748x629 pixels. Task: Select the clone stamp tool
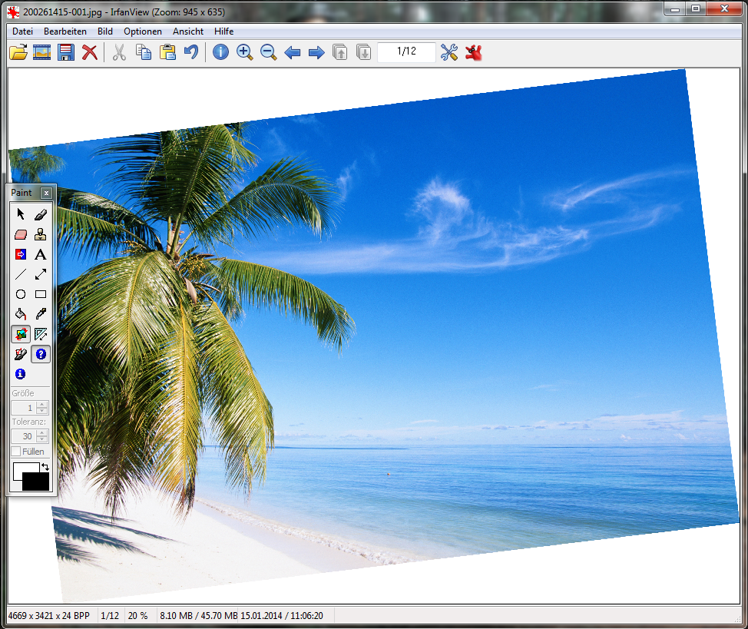tap(41, 234)
